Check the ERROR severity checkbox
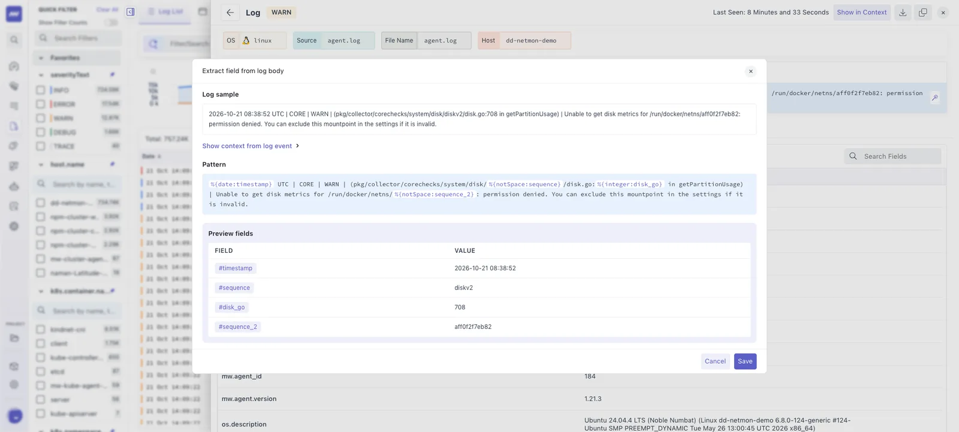The image size is (959, 432). coord(41,104)
